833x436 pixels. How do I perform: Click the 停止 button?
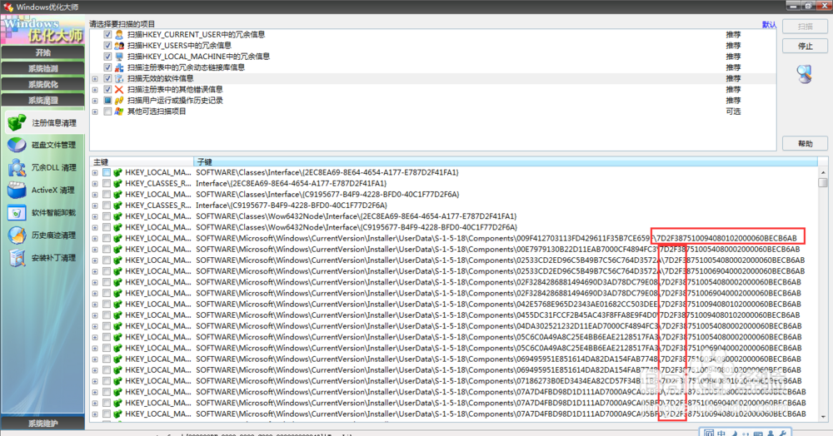[805, 46]
